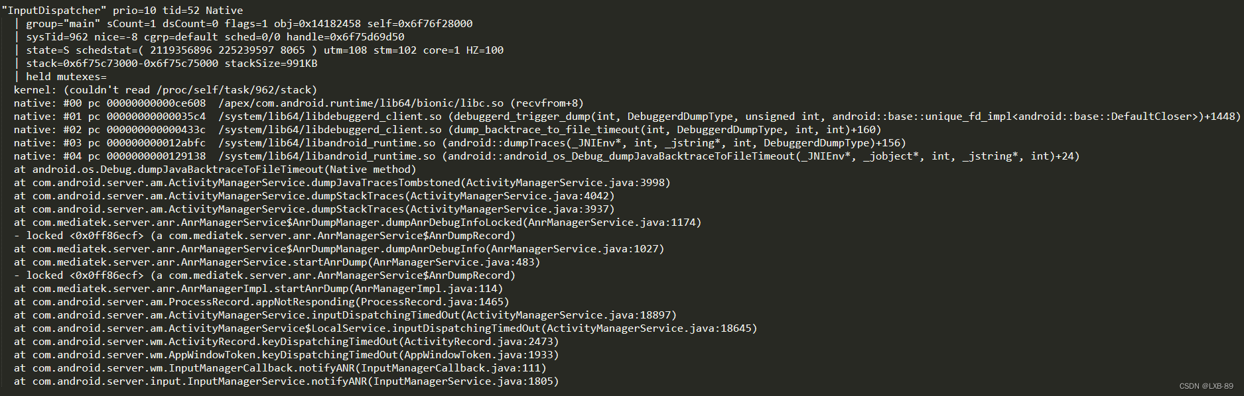Click the InputManagerCallback.notifyANR frame
This screenshot has width=1244, height=396.
280,368
